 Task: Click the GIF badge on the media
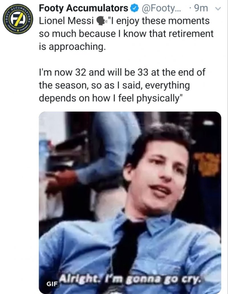coord(52,284)
